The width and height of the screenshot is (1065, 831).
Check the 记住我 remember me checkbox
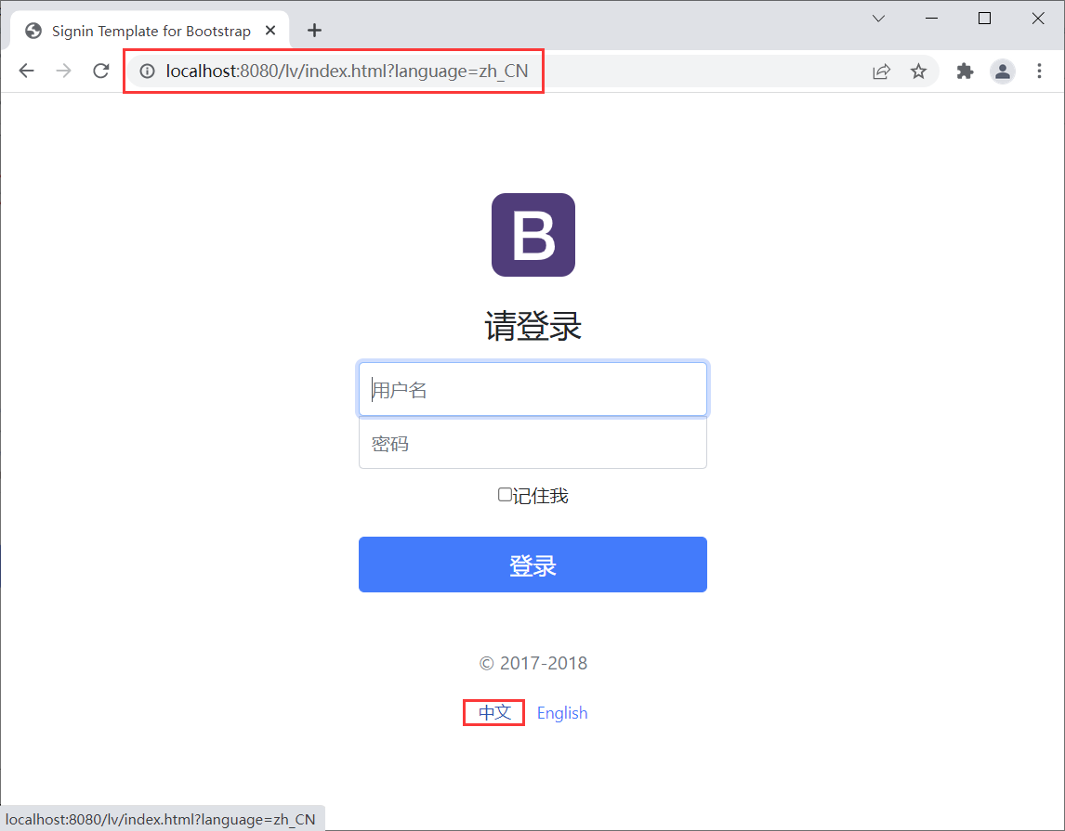pyautogui.click(x=505, y=495)
